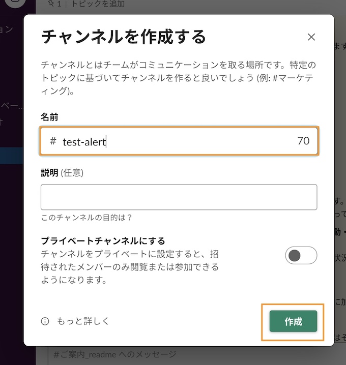Click the 説明 (任意) field label

point(62,173)
